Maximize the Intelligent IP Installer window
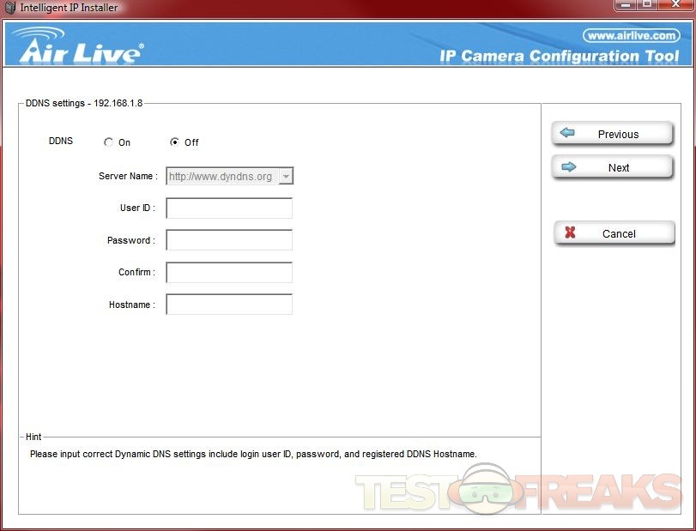Viewport: 696px width, 531px height. coord(647,5)
